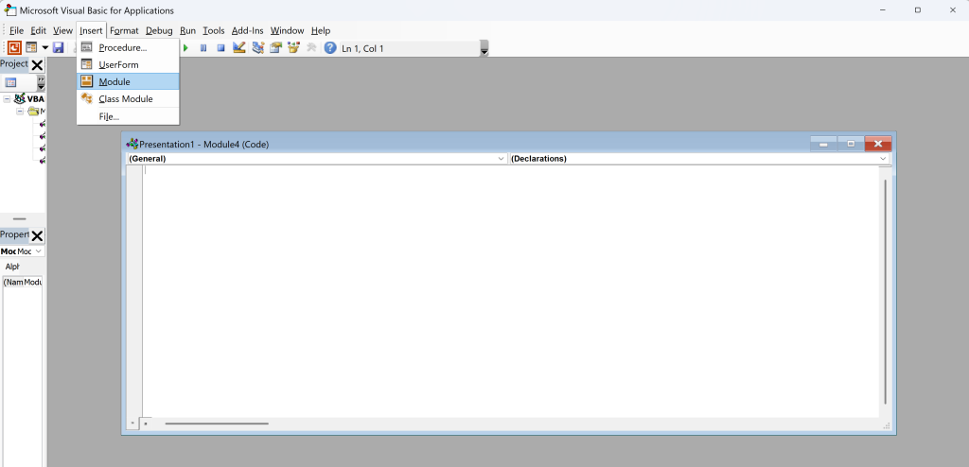Screen dimensions: 969x467
Task: Open Project Explorer via its toolbar icon
Action: click(257, 47)
